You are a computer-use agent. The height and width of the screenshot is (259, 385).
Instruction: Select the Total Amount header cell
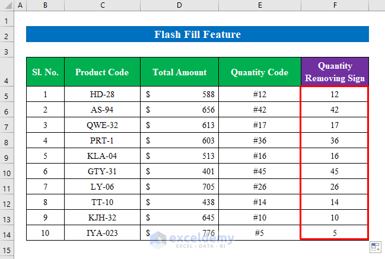(179, 72)
